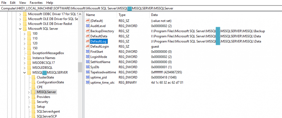
Task: Expand the 150 key node
Action: [x=25, y=48]
